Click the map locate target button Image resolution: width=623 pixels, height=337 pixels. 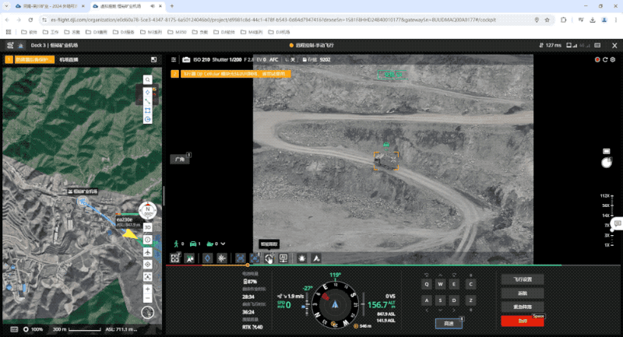pos(147,265)
